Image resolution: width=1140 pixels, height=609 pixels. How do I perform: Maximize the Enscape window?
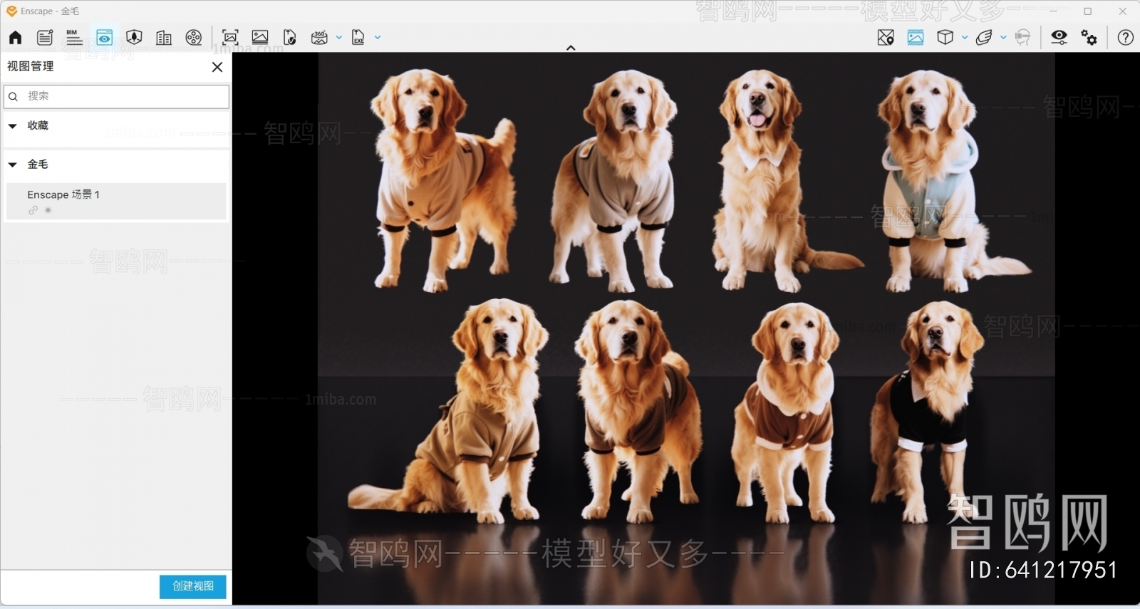click(1088, 11)
